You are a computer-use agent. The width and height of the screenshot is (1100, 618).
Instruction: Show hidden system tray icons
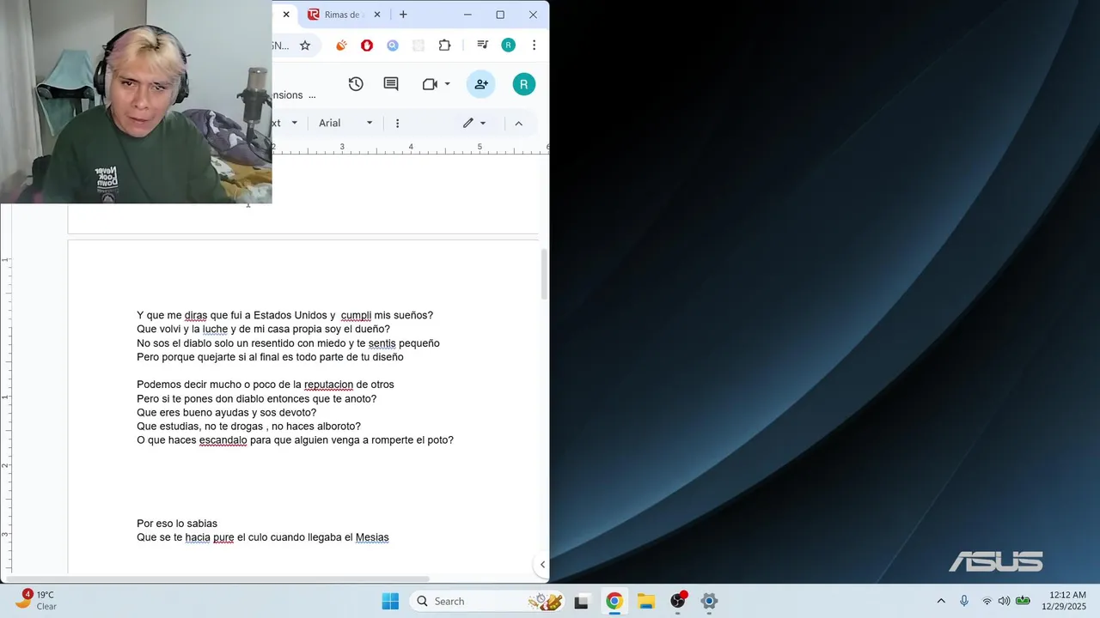941,601
